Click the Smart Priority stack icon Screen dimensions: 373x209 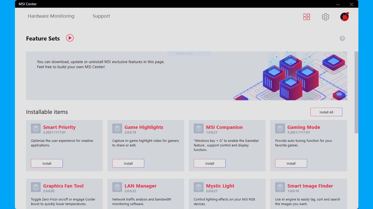(x=36, y=129)
